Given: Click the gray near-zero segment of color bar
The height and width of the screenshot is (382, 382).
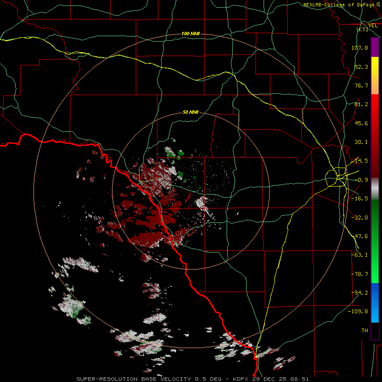Looking at the screenshot, I should click(375, 189).
